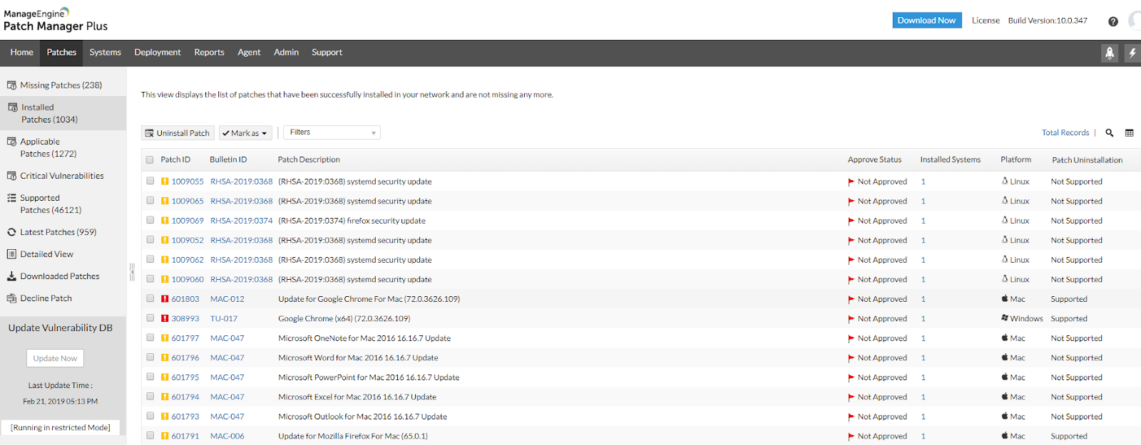Click the Detailed View list icon
Image resolution: width=1141 pixels, height=445 pixels.
point(11,254)
